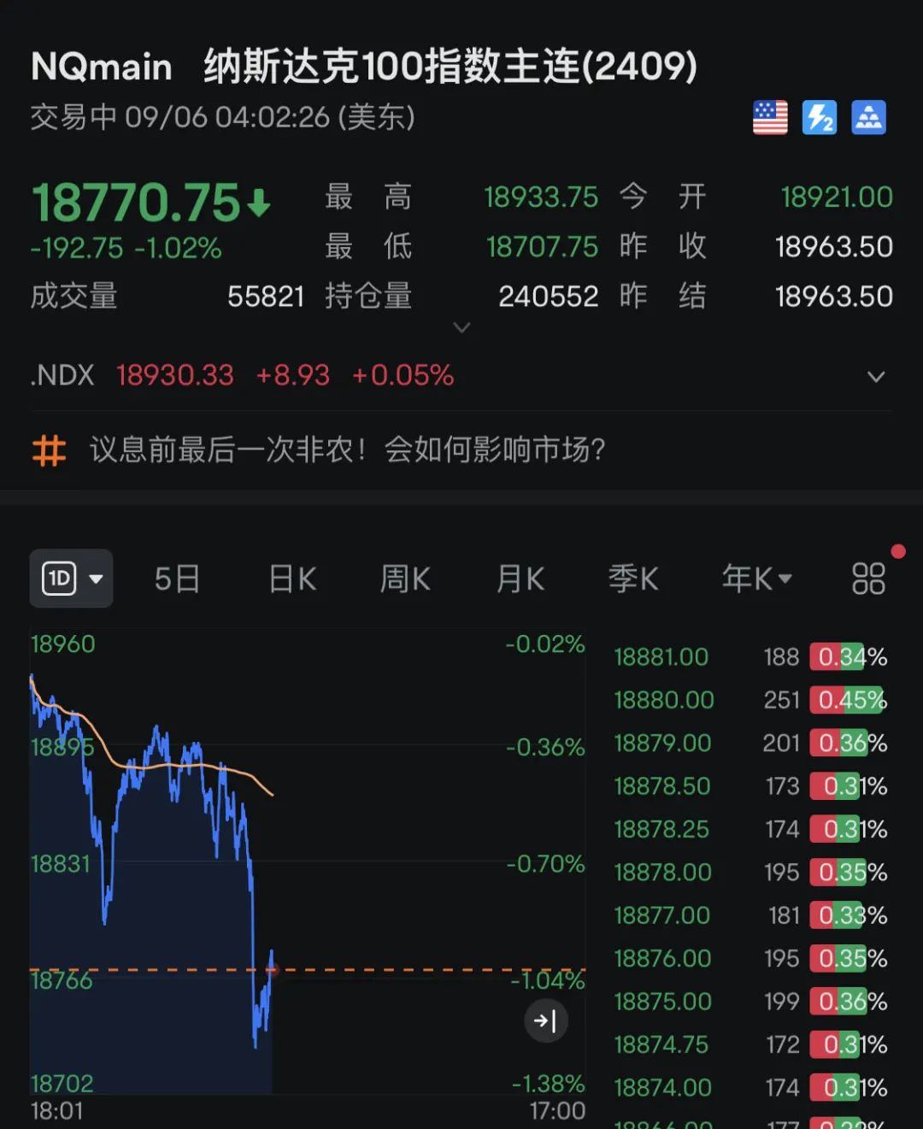This screenshot has width=923, height=1129.
Task: Tap the 18874.75 trade row price
Action: [x=661, y=1044]
